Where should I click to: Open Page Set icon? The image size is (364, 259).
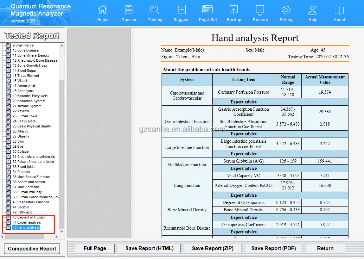tap(208, 10)
